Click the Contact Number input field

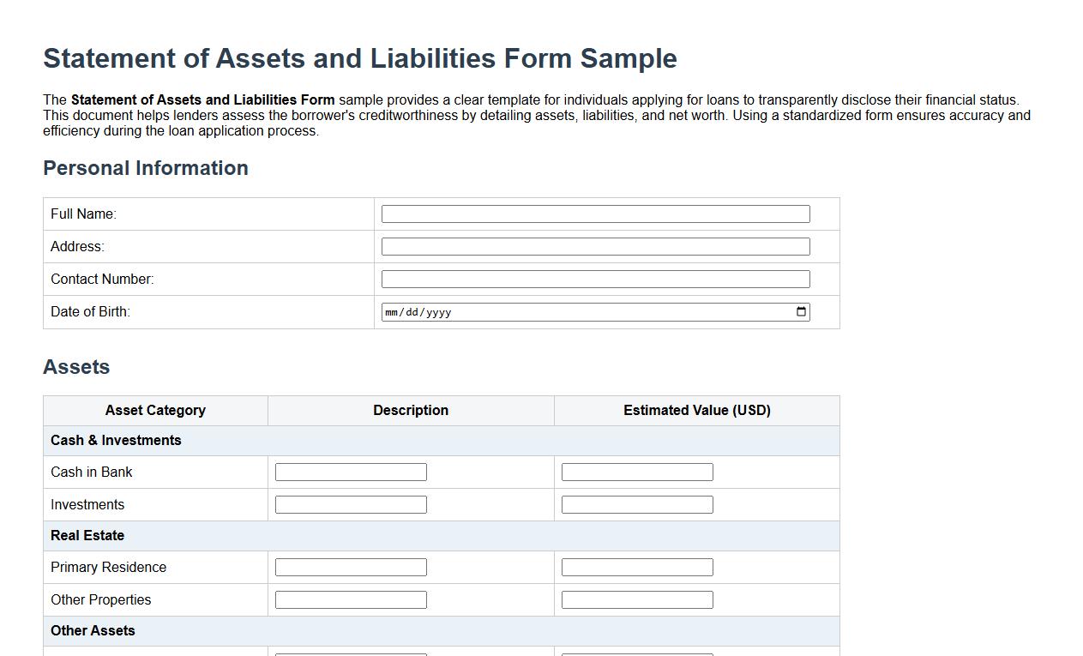click(x=595, y=279)
